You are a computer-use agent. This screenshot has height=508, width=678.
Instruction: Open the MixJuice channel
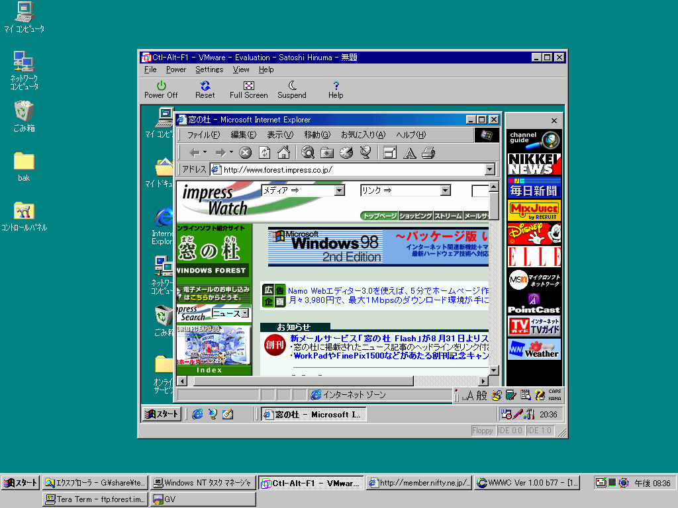pyautogui.click(x=534, y=210)
